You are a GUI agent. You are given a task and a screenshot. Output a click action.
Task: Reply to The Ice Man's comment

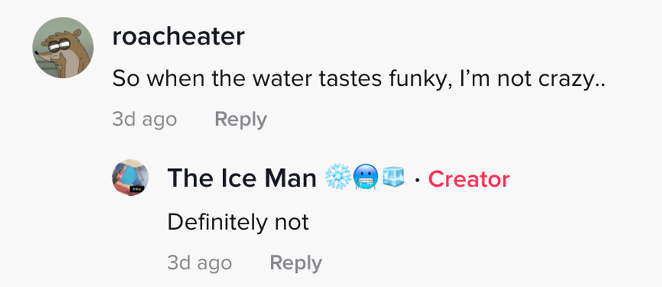coord(295,263)
